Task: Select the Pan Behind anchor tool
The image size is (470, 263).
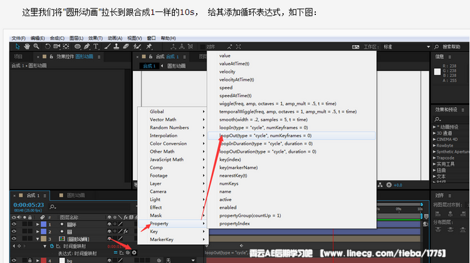Action: (x=66, y=46)
